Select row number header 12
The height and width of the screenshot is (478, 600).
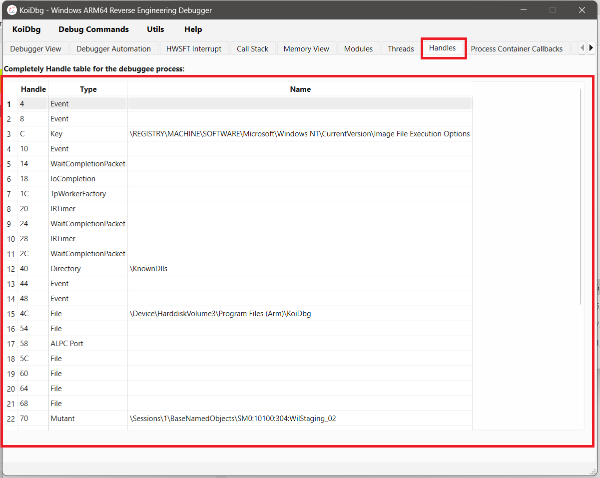coord(10,269)
